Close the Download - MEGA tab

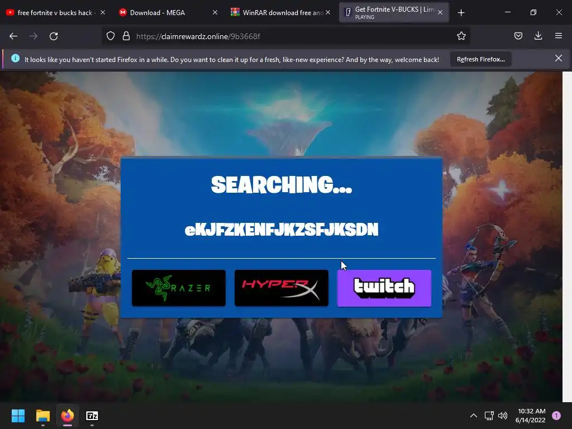[215, 12]
